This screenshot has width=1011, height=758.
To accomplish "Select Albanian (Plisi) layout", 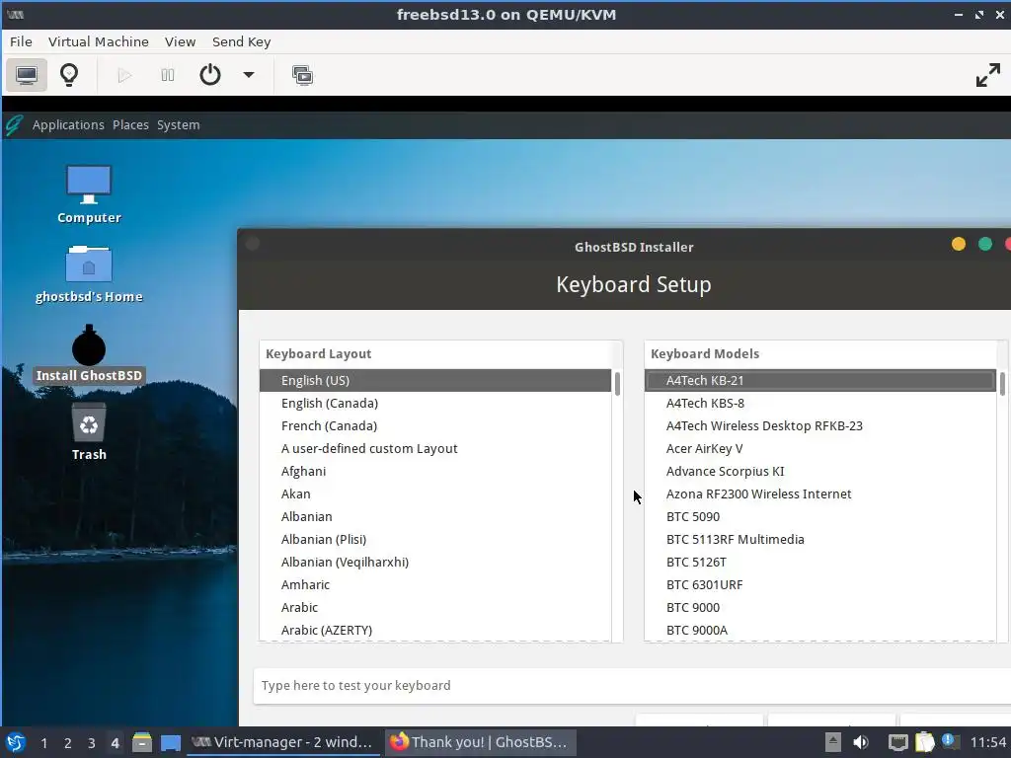I will (x=435, y=540).
